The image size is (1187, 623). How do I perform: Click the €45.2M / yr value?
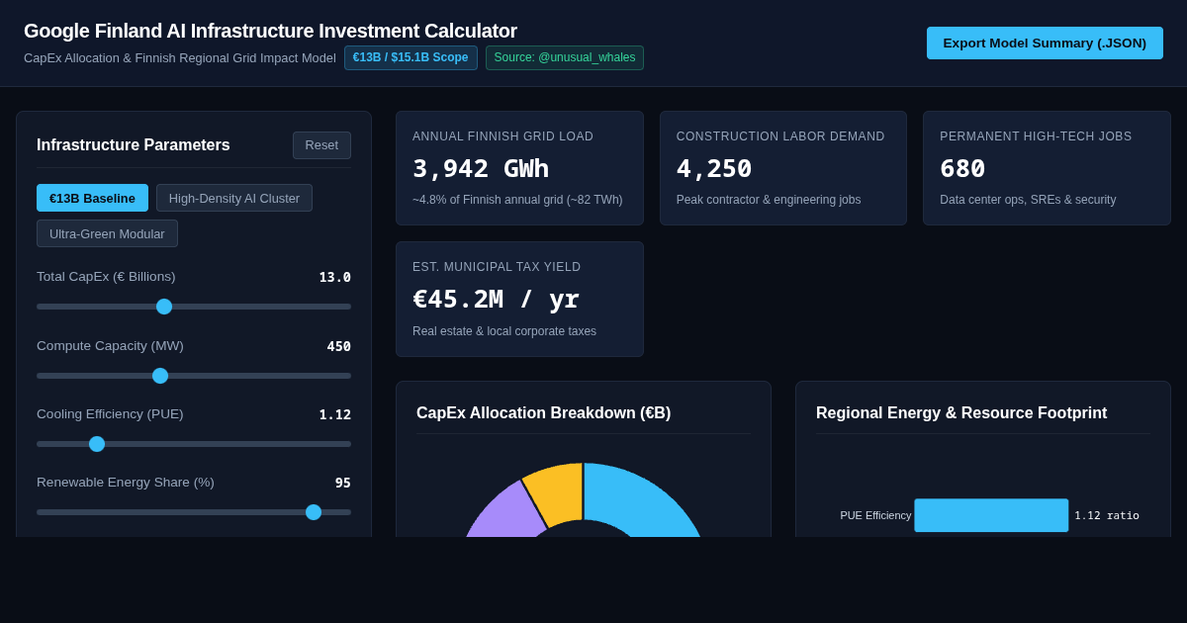[496, 299]
